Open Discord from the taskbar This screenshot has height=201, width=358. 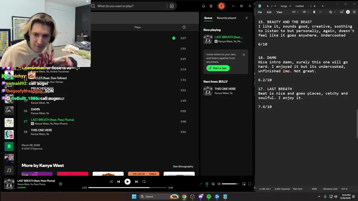[x=201, y=197]
